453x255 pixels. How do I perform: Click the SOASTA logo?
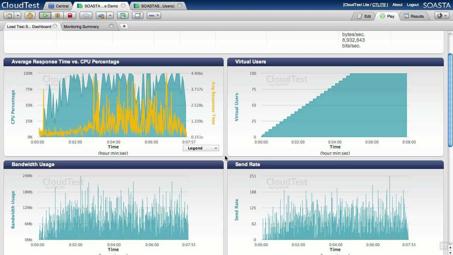tap(436, 5)
